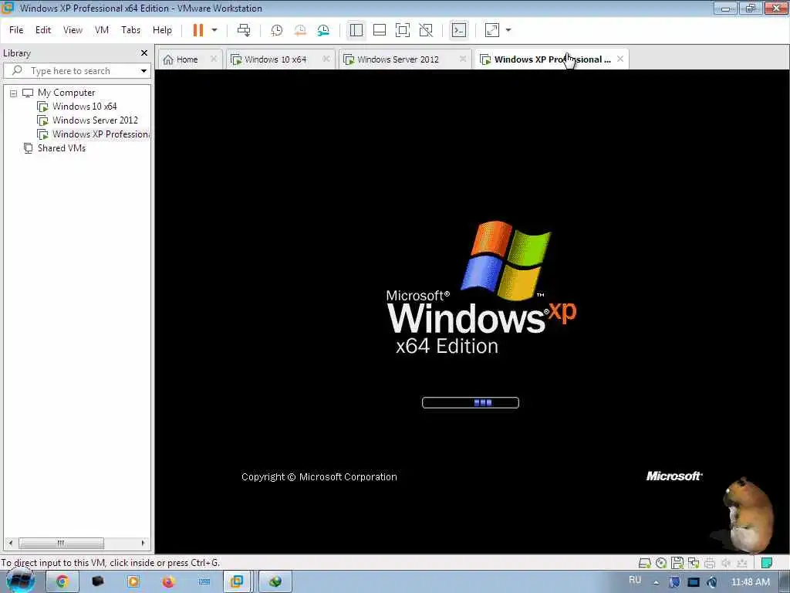Open Google Chrome from the taskbar
This screenshot has height=593, width=790.
[x=62, y=582]
